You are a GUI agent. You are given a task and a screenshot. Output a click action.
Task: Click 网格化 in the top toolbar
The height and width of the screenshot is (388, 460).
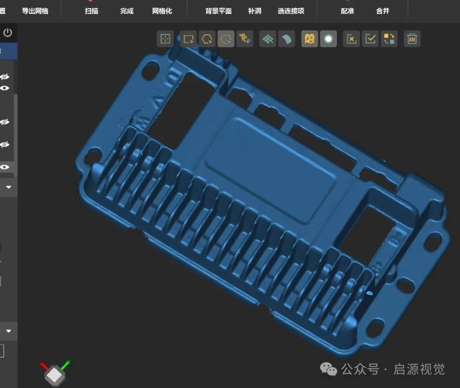pyautogui.click(x=162, y=11)
